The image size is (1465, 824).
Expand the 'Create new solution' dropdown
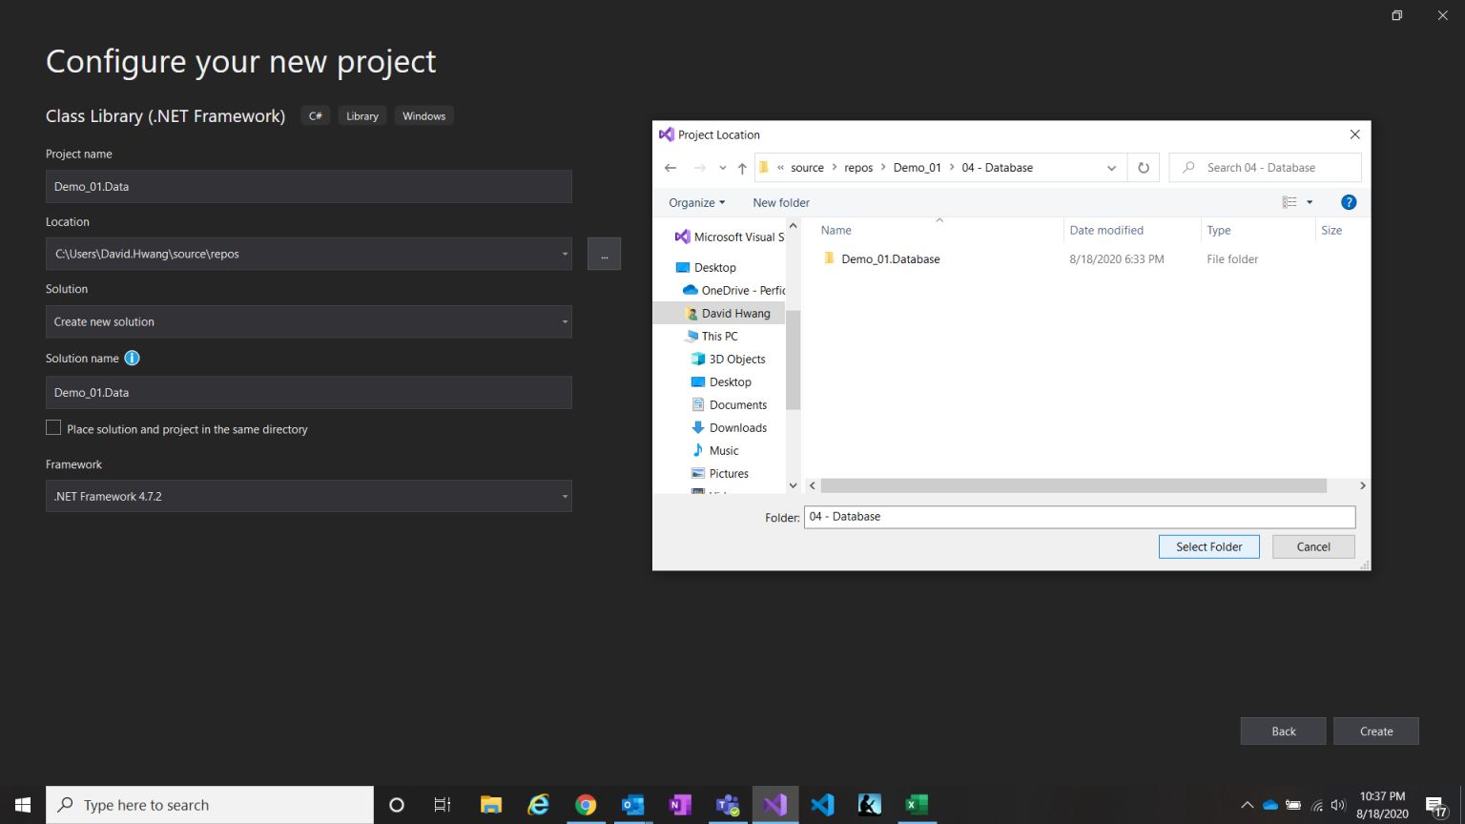click(x=565, y=321)
